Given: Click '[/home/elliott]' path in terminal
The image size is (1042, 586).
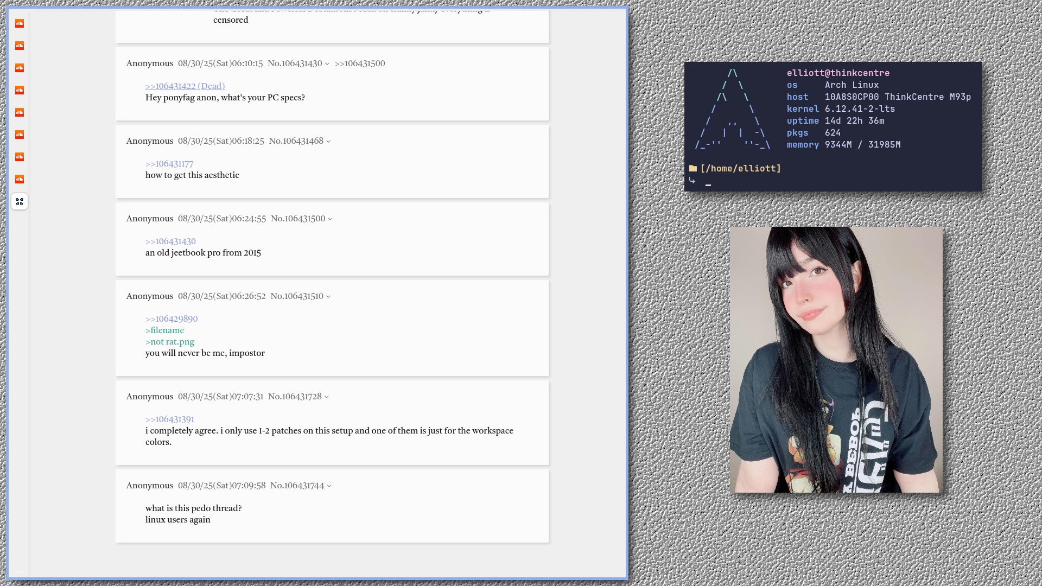Looking at the screenshot, I should pyautogui.click(x=741, y=168).
